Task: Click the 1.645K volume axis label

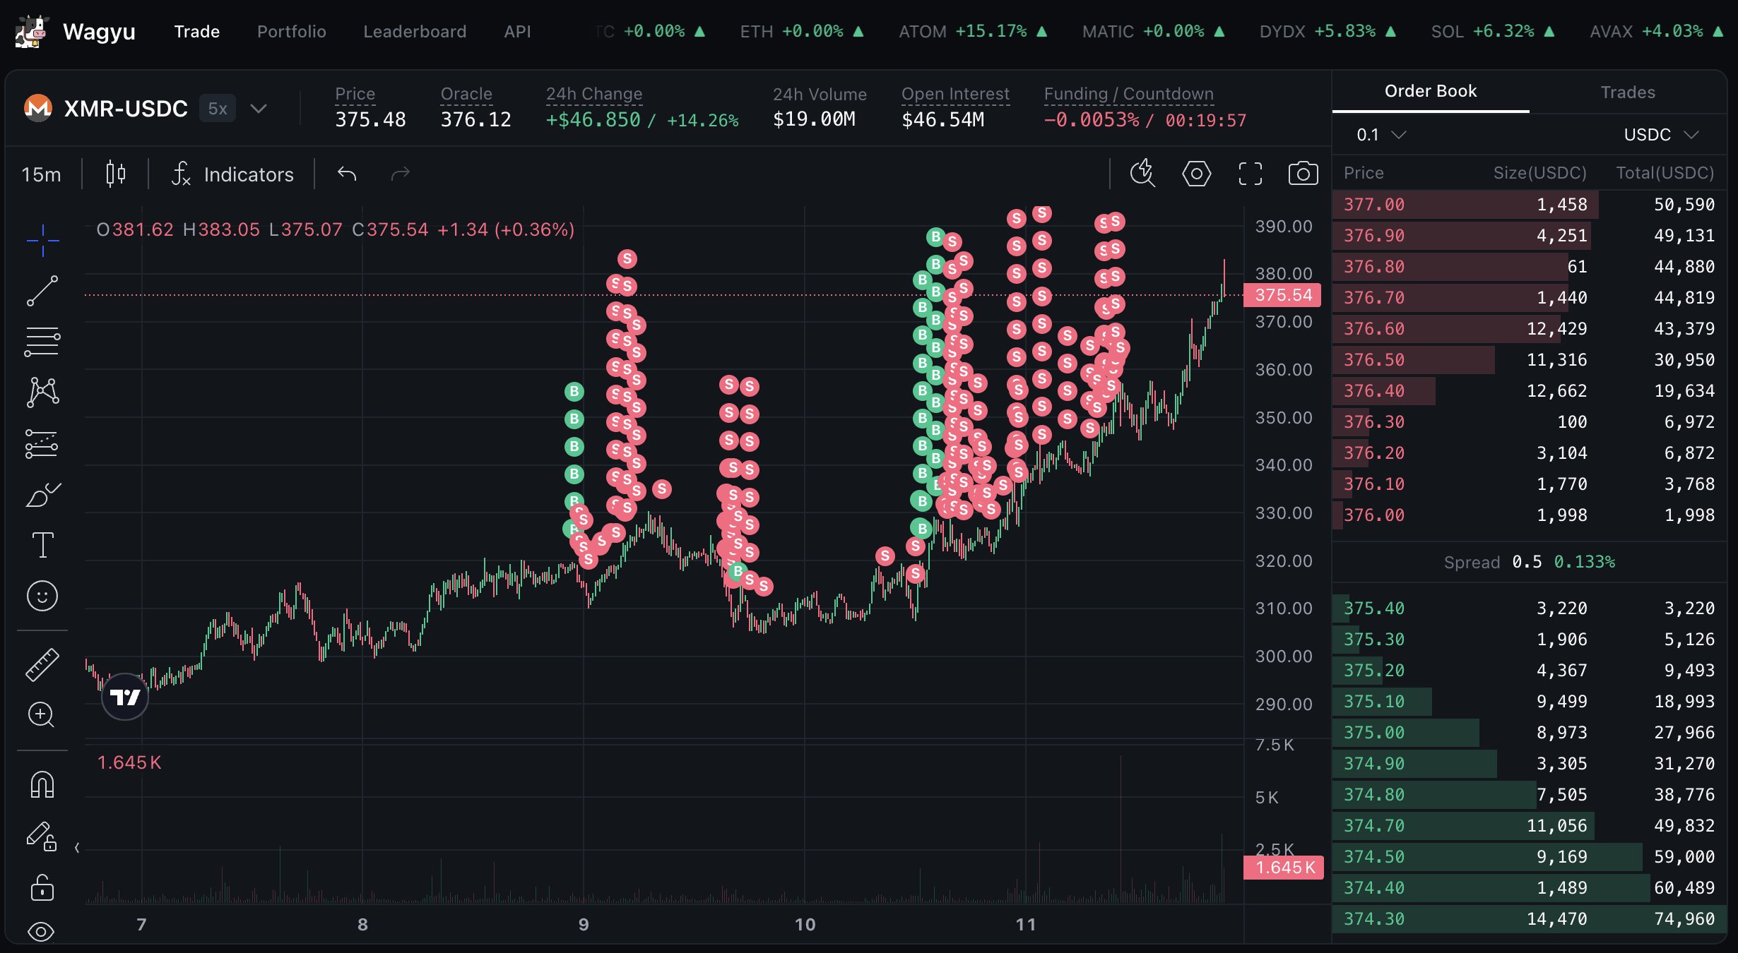Action: 1284,868
